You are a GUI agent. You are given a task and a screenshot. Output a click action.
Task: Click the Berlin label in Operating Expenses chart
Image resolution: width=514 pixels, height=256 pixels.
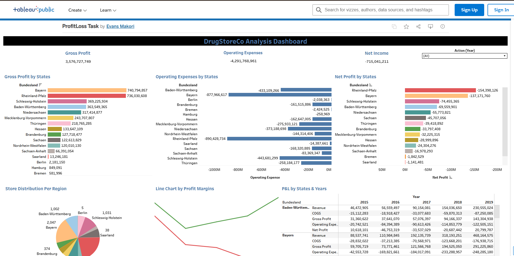pyautogui.click(x=193, y=100)
